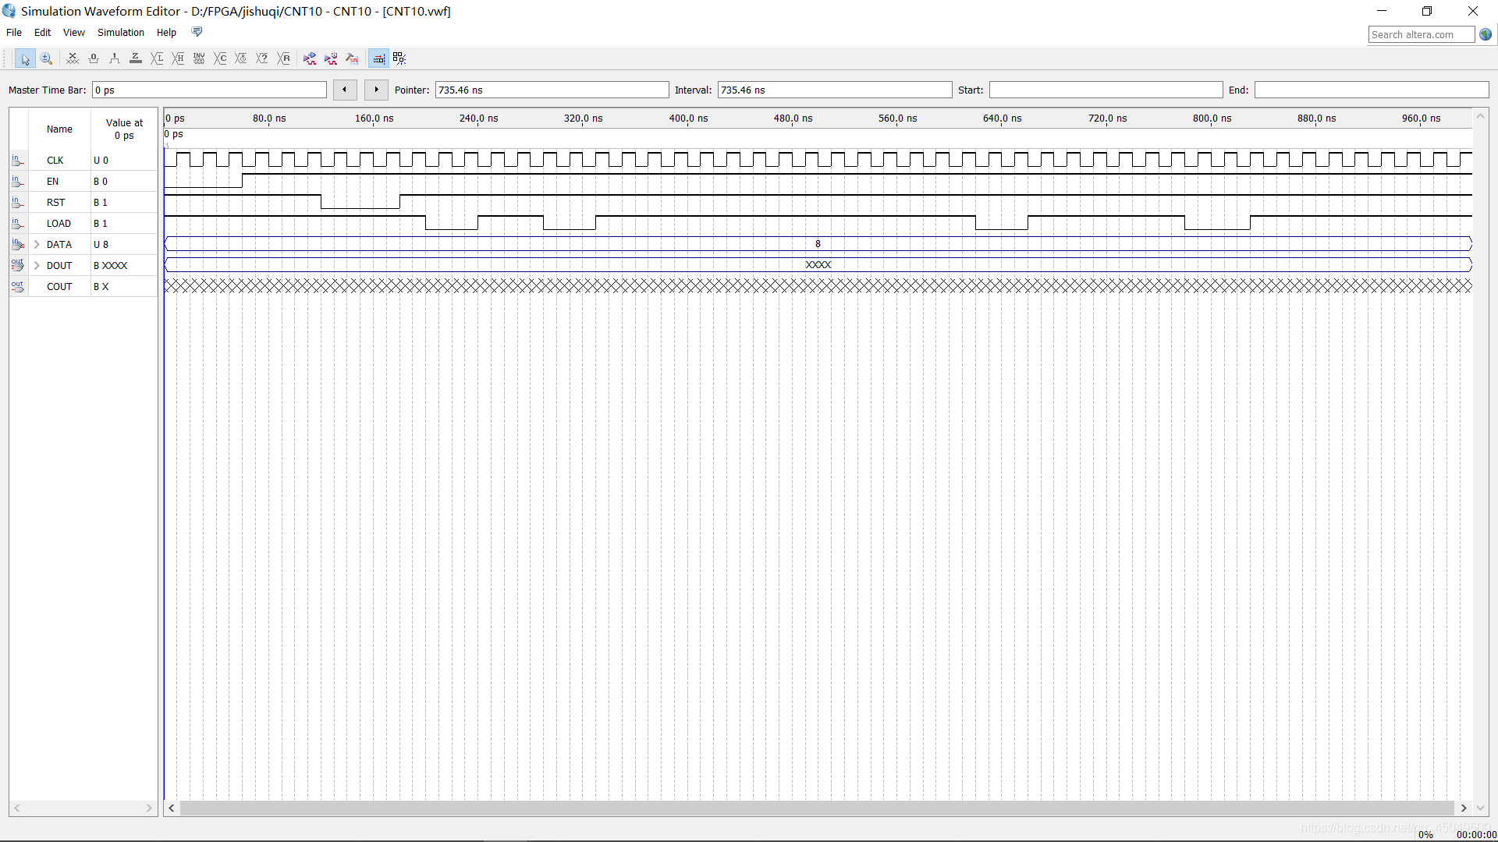Open Arbitrary Value (?) tool
Image resolution: width=1498 pixels, height=842 pixels.
pyautogui.click(x=262, y=58)
